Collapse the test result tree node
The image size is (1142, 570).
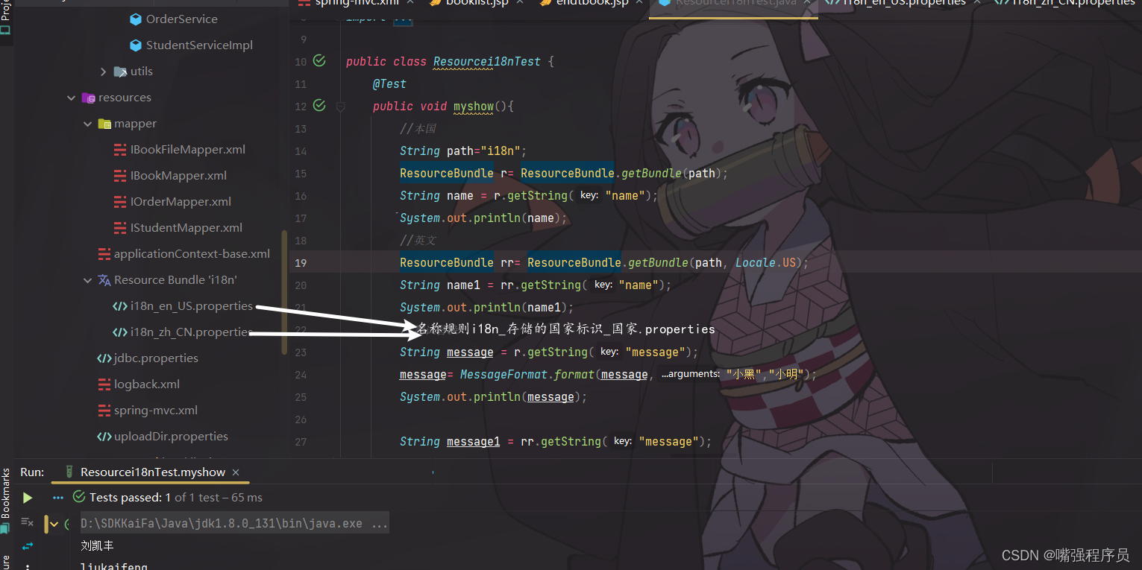point(54,524)
